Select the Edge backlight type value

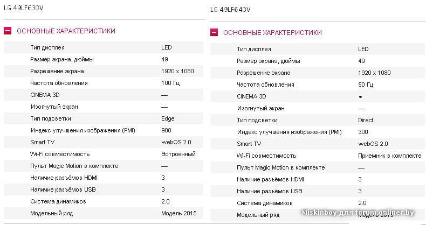(x=168, y=118)
